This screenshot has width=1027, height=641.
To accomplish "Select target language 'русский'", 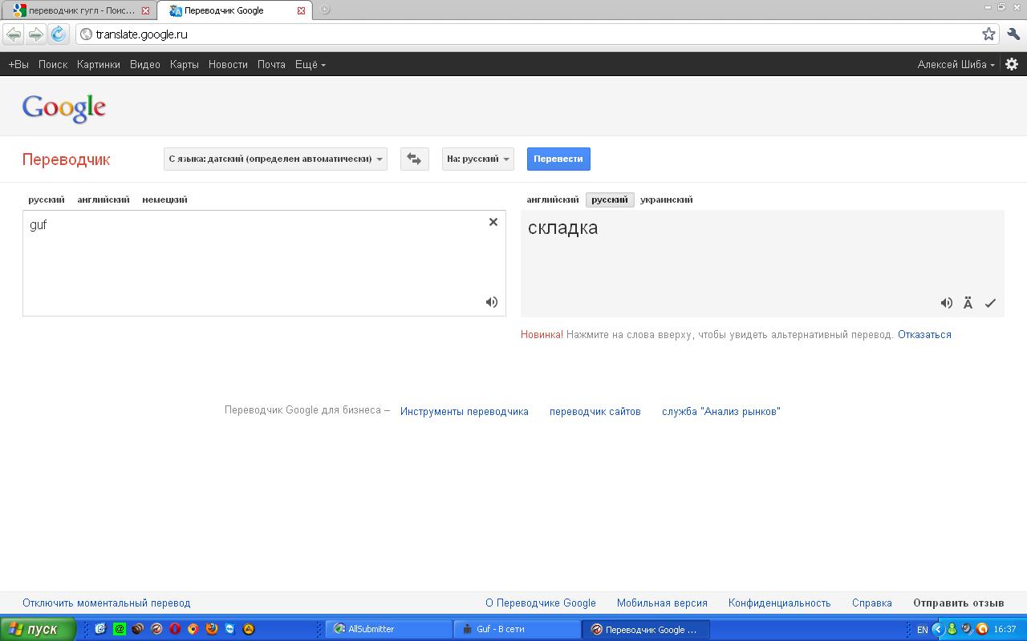I will point(610,200).
